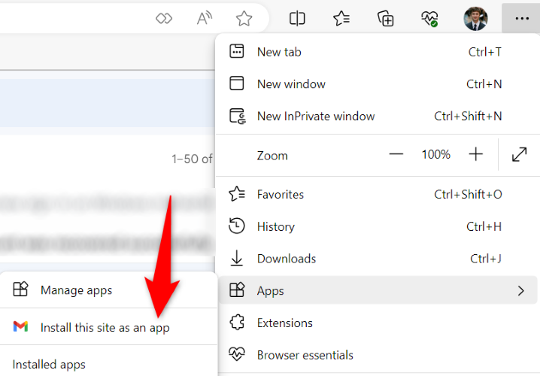
Task: Open the Collections toolbar icon
Action: (385, 19)
